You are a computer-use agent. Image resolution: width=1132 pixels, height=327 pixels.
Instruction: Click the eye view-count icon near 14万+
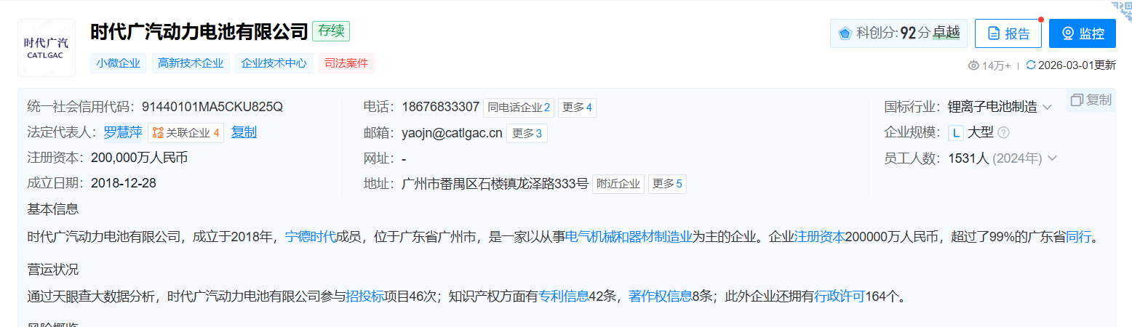pyautogui.click(x=973, y=65)
